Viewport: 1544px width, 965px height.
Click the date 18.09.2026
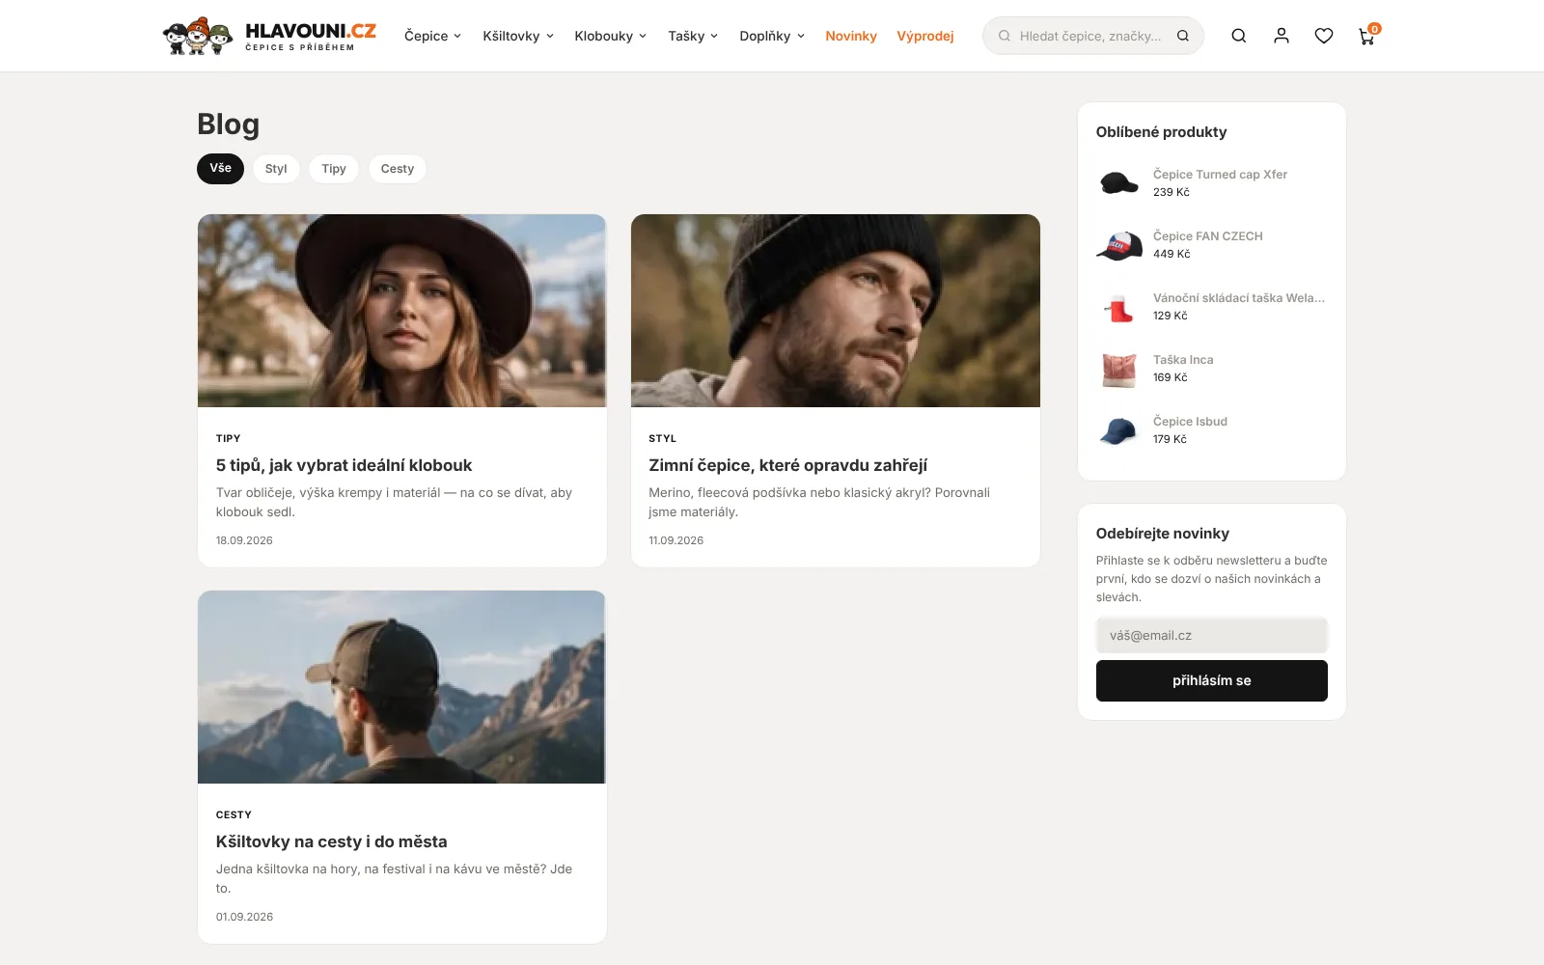[244, 540]
